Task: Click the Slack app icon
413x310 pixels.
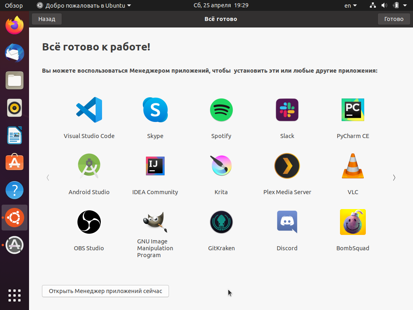Action: coord(287,110)
